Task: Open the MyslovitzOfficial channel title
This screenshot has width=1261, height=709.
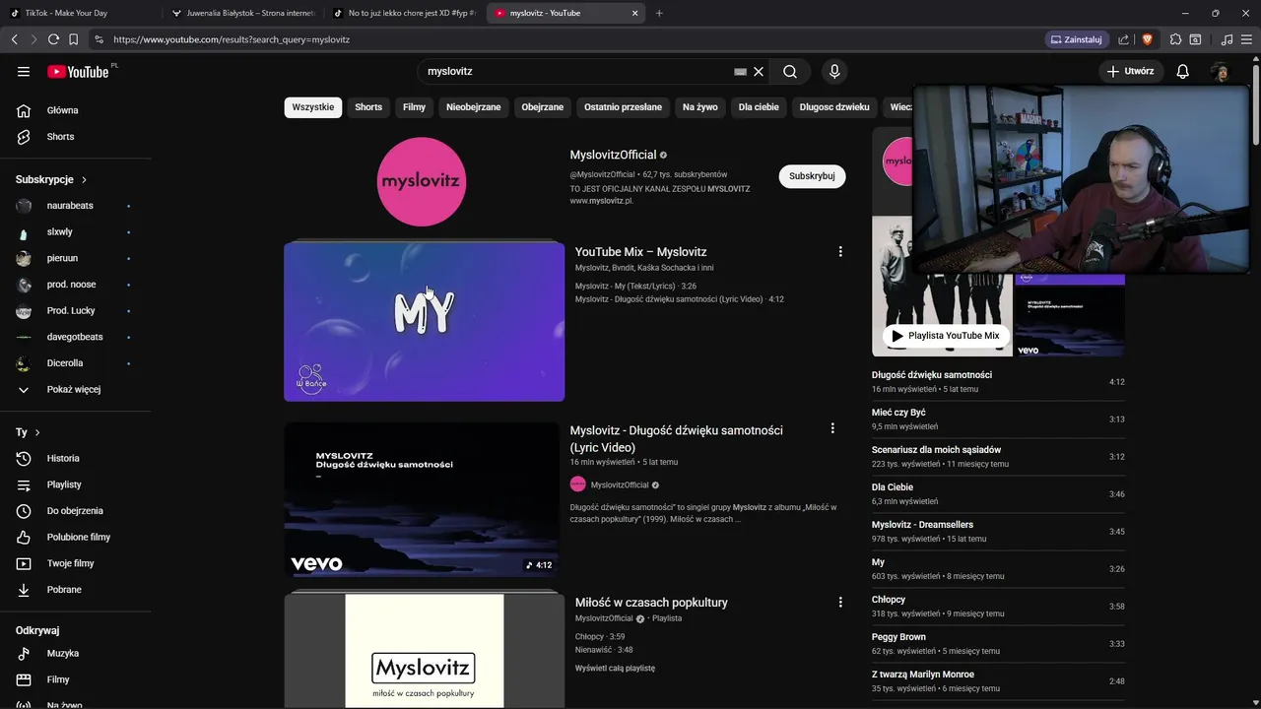Action: 613,155
